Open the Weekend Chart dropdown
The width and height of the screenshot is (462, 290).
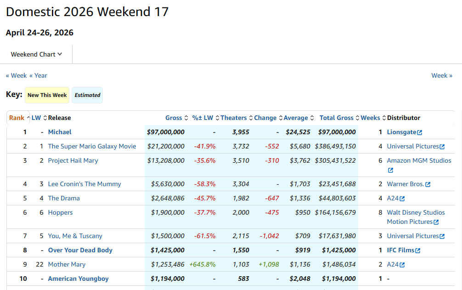pos(36,54)
